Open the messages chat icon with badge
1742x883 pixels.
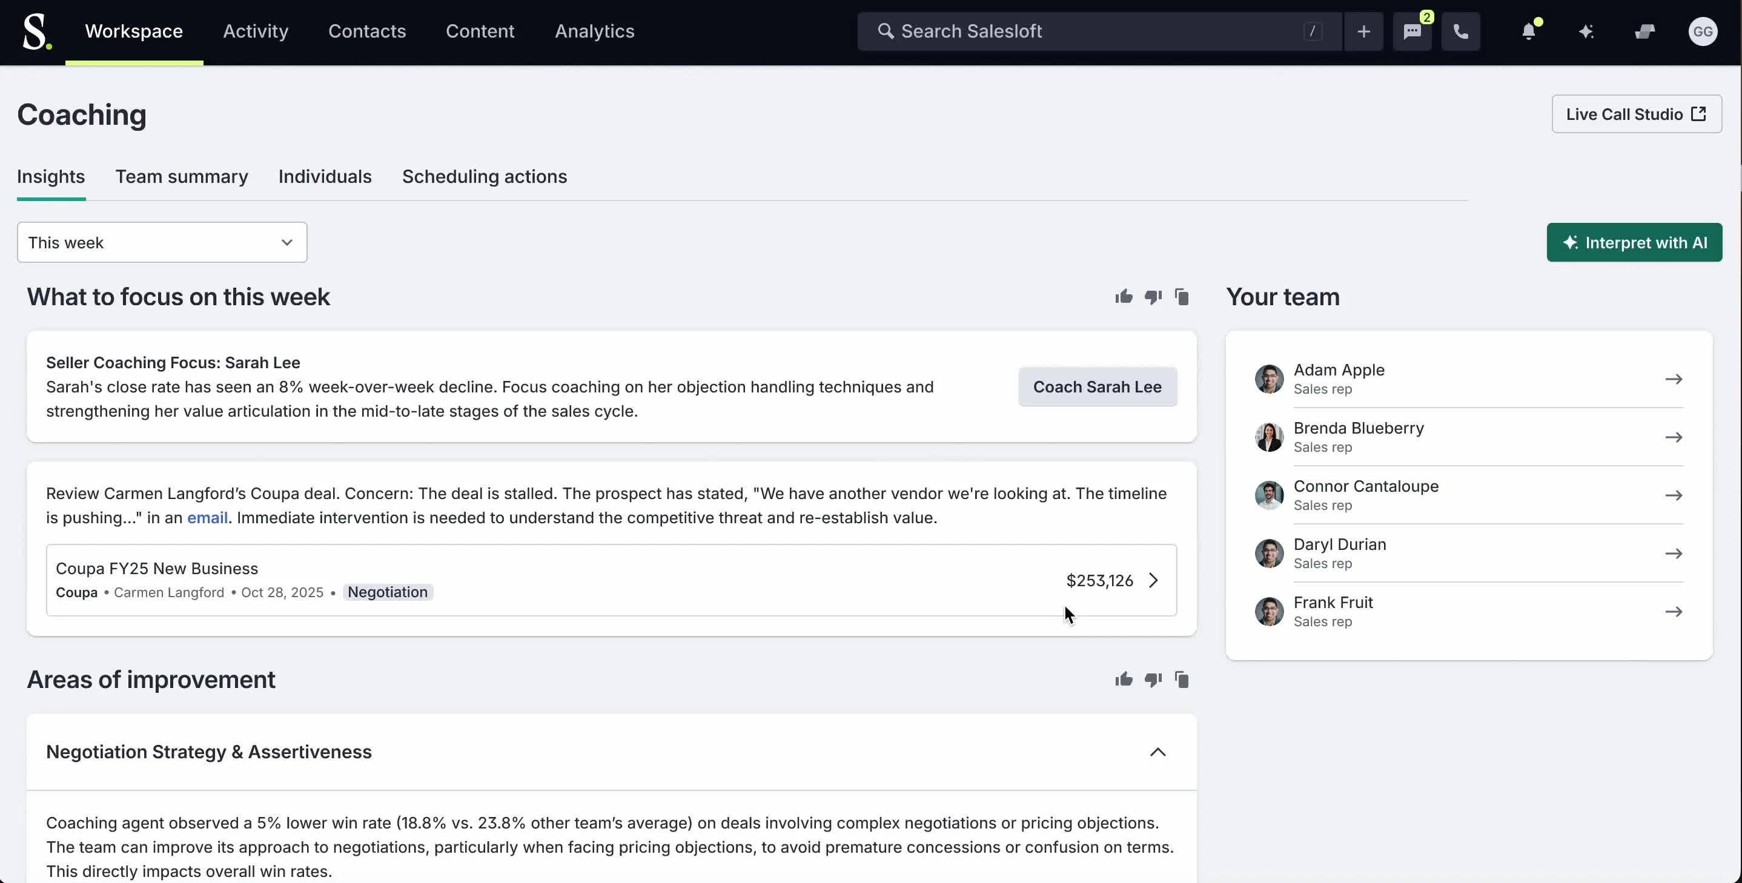(1412, 31)
